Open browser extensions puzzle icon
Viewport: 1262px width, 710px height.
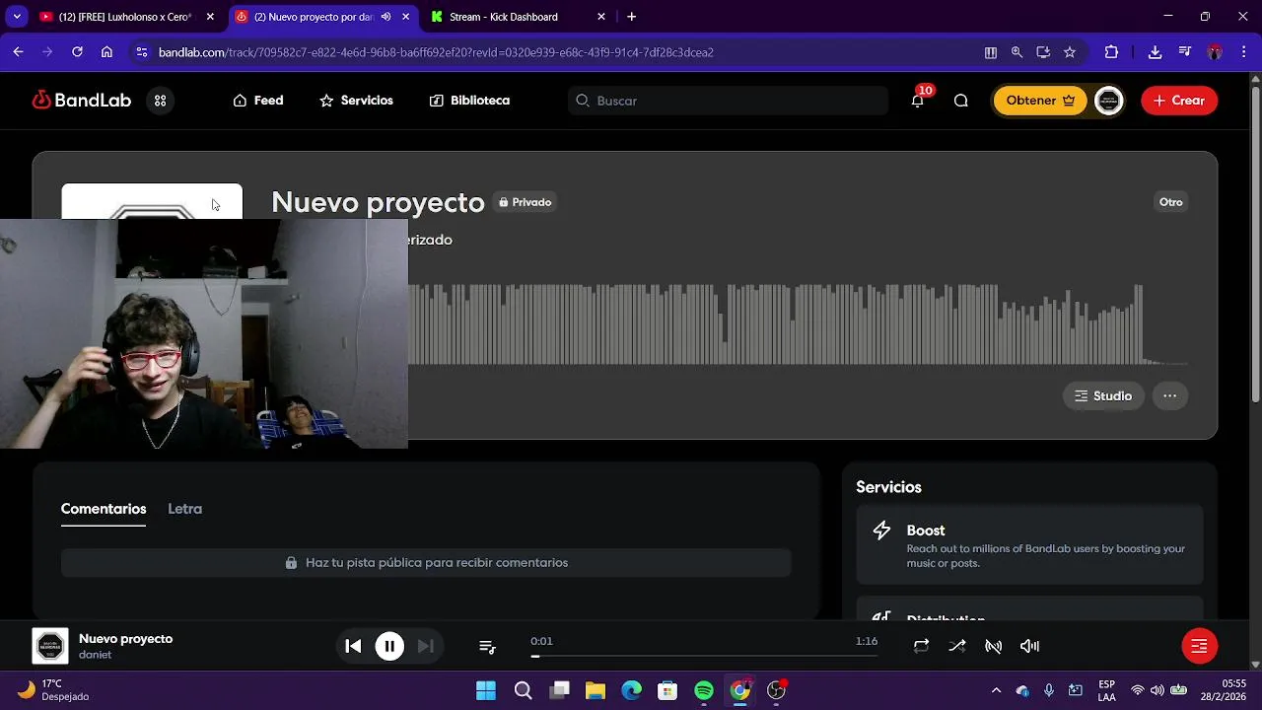point(1112,52)
